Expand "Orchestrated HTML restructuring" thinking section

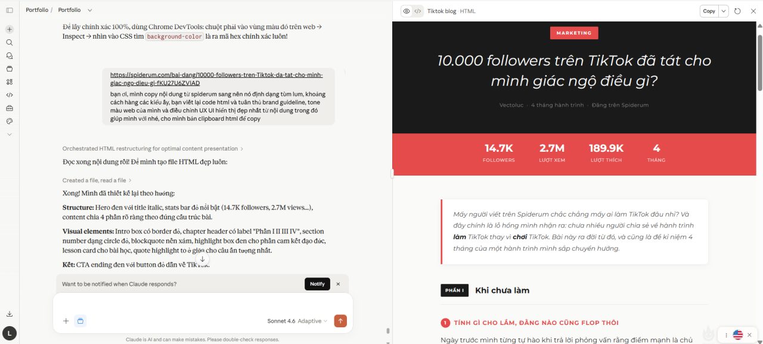coord(153,149)
